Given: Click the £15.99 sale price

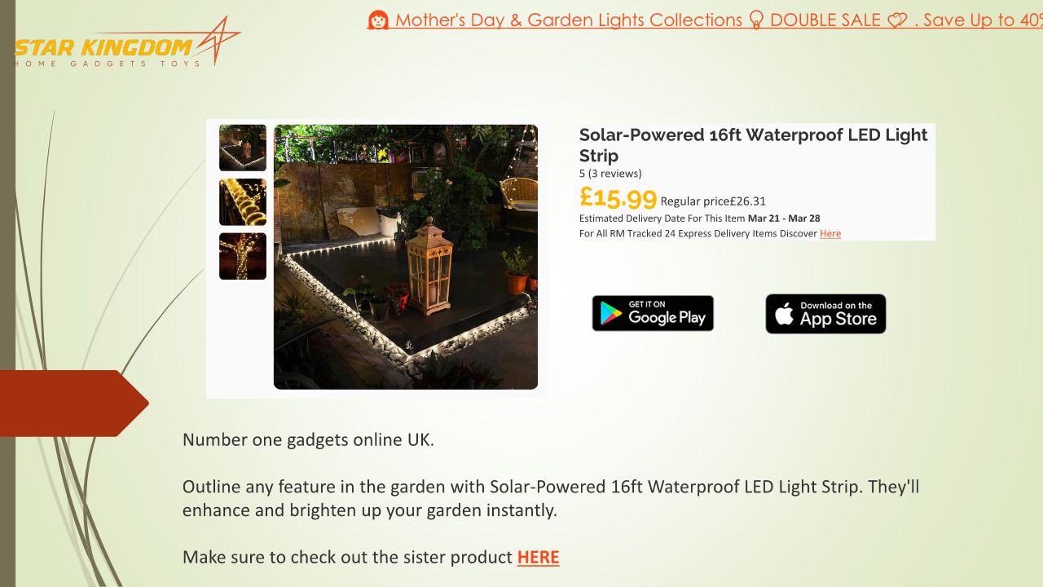Looking at the screenshot, I should [x=618, y=197].
